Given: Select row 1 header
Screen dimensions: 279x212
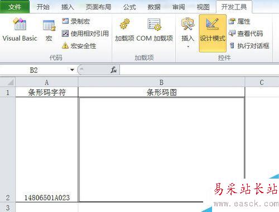Looking at the screenshot, I should point(8,92).
